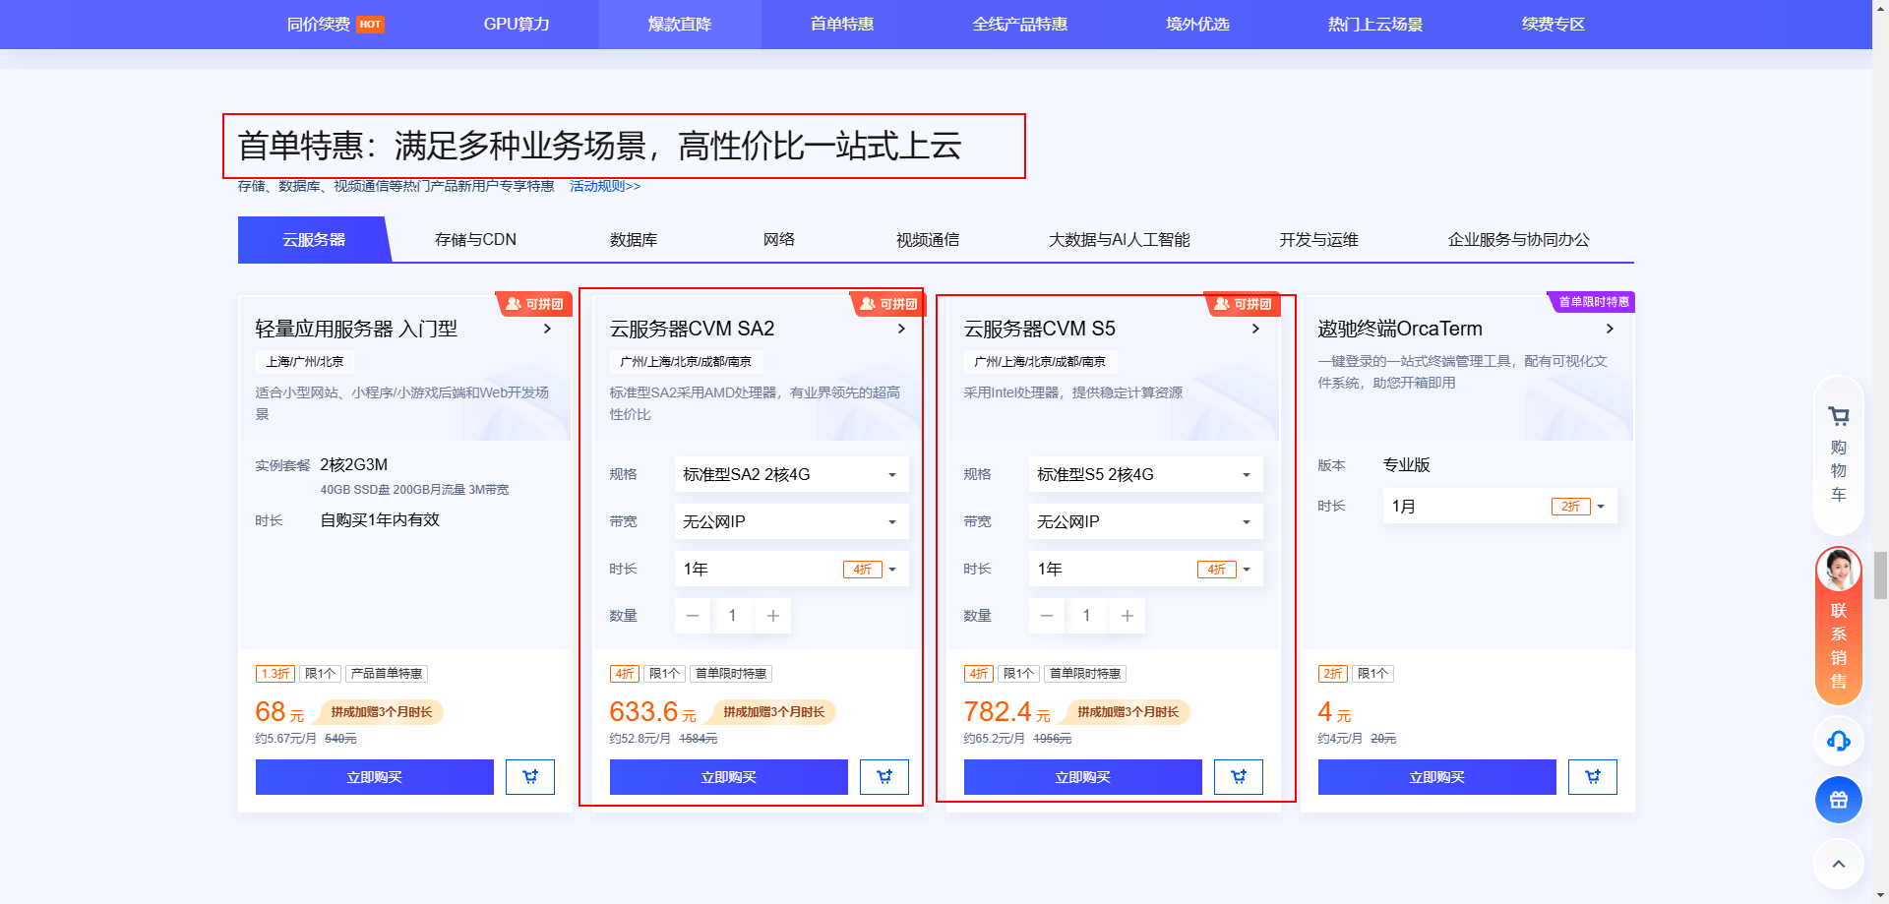The height and width of the screenshot is (904, 1889).
Task: Switch to 企业服务与协同办公 tab
Action: [1519, 240]
